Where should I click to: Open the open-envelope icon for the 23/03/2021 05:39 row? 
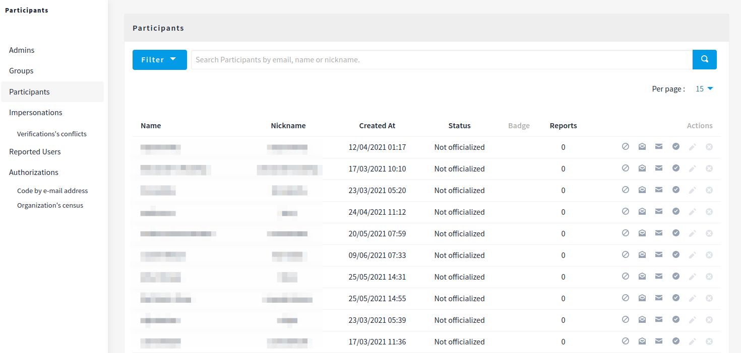[642, 320]
